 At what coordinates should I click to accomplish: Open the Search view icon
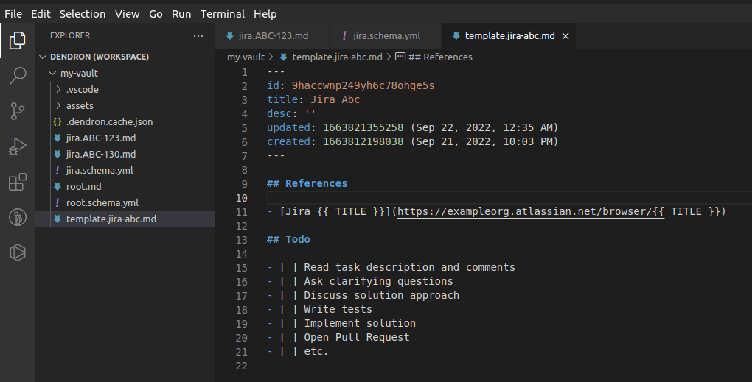pyautogui.click(x=17, y=75)
